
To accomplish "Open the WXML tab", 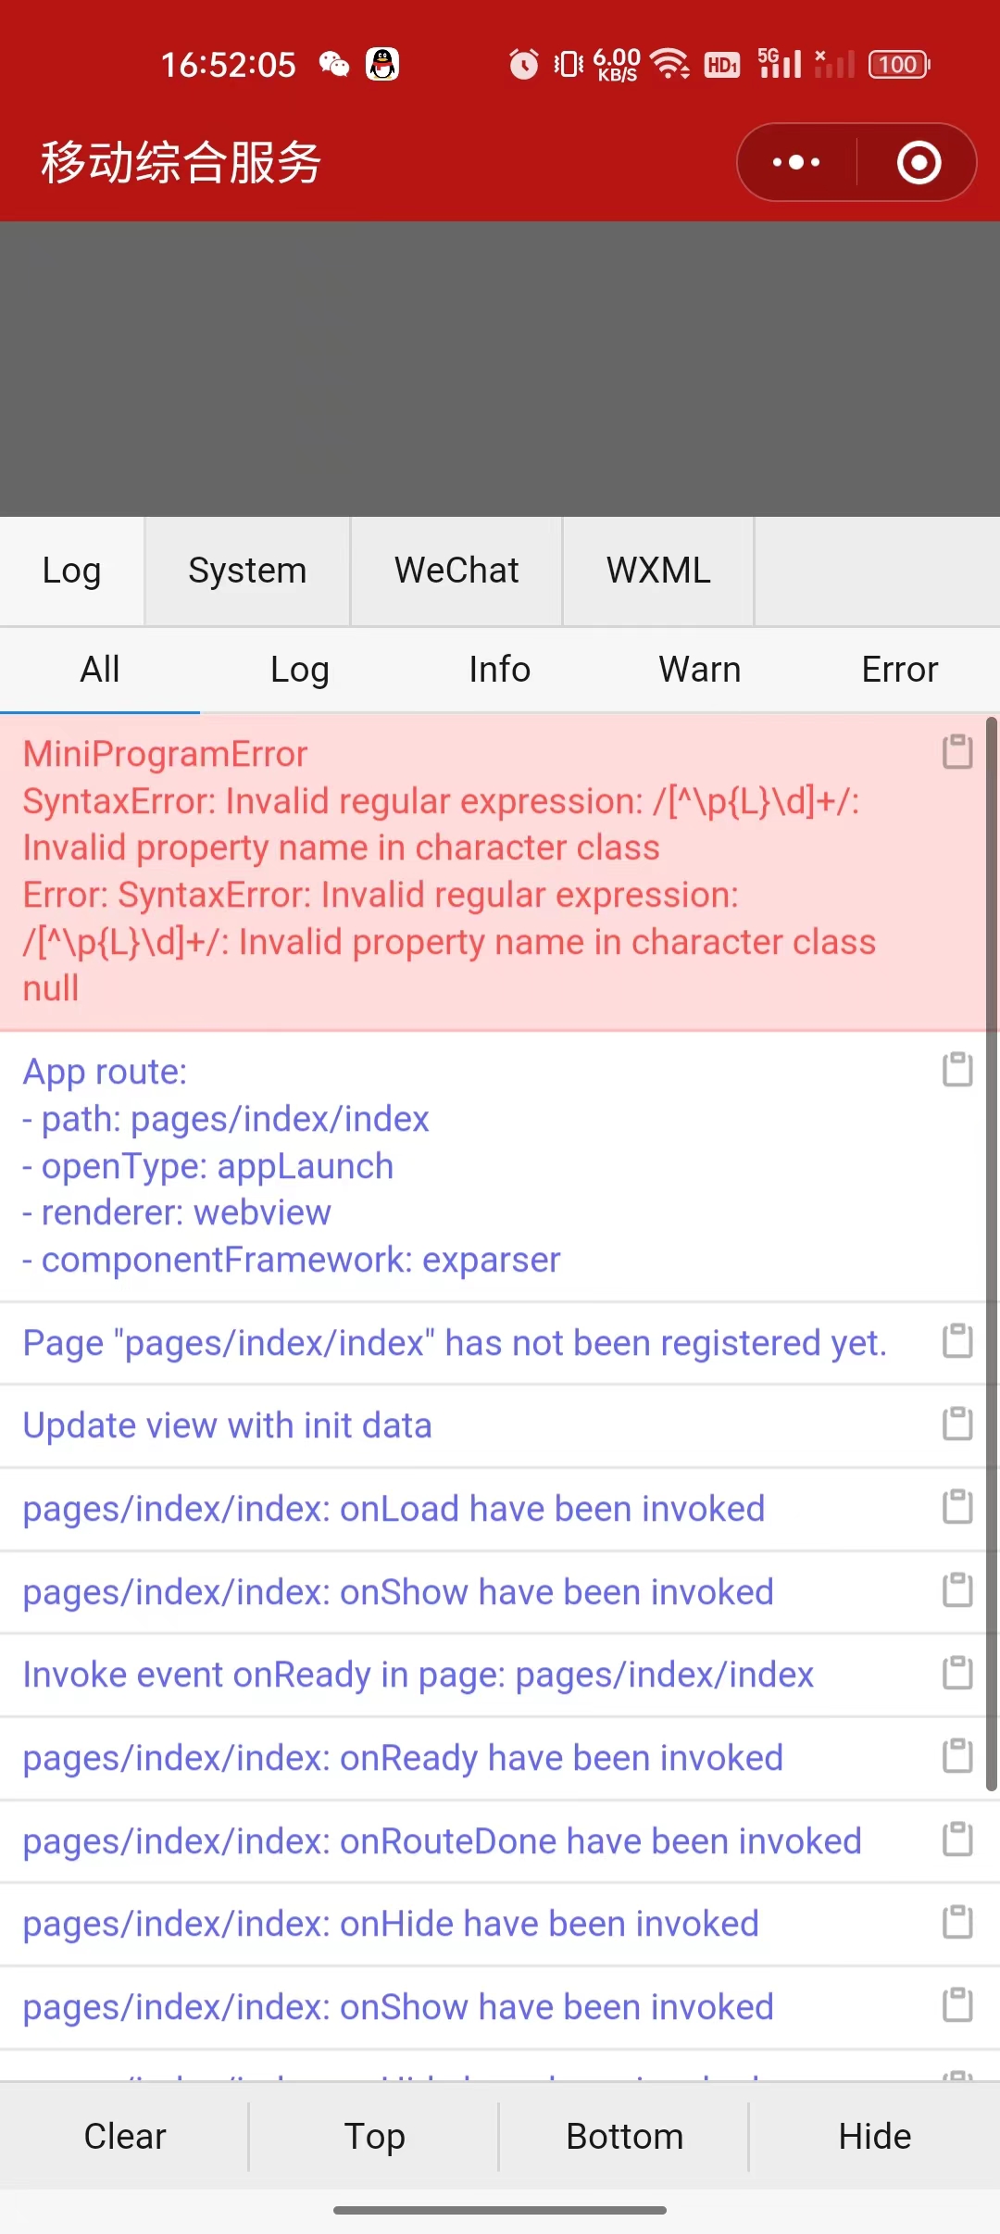I will click(x=657, y=571).
